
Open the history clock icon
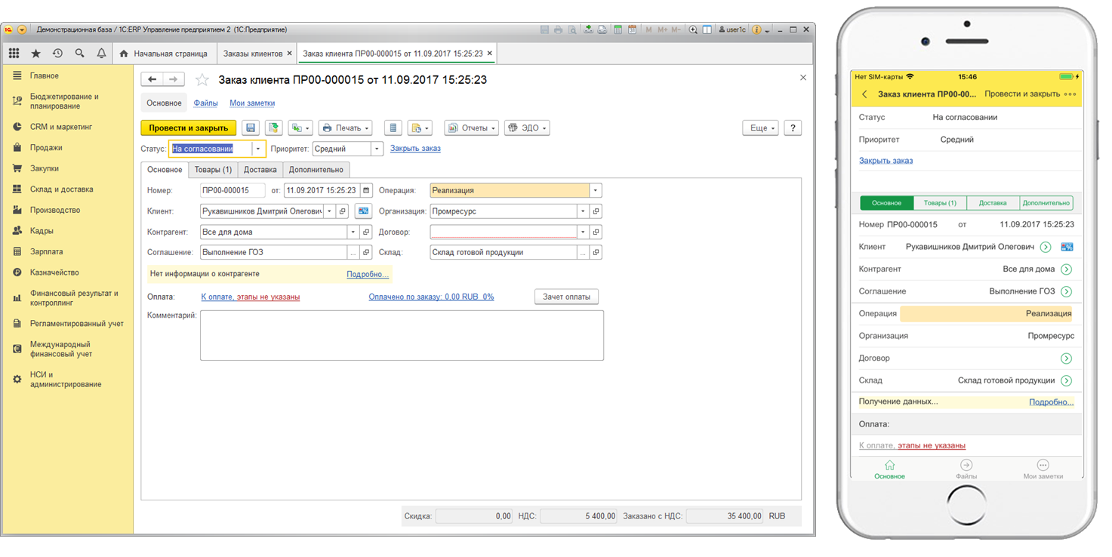(57, 54)
